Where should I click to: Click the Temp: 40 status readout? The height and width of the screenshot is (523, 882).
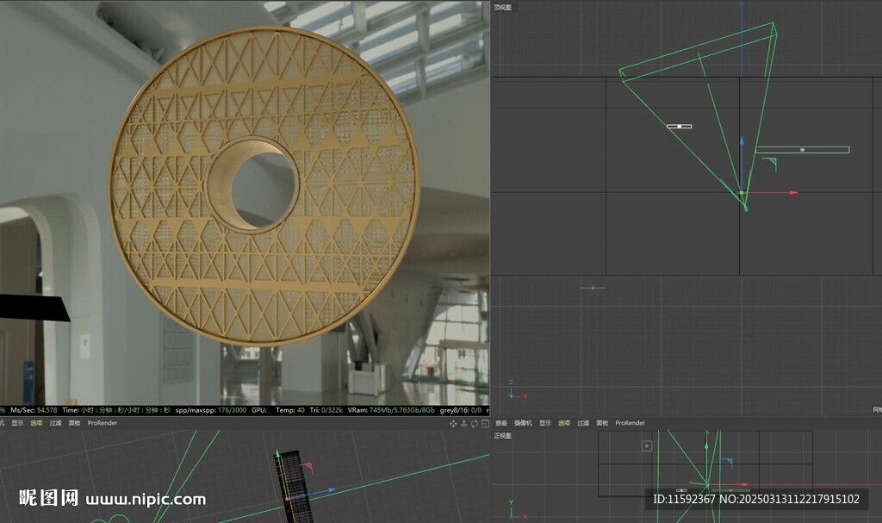click(290, 410)
